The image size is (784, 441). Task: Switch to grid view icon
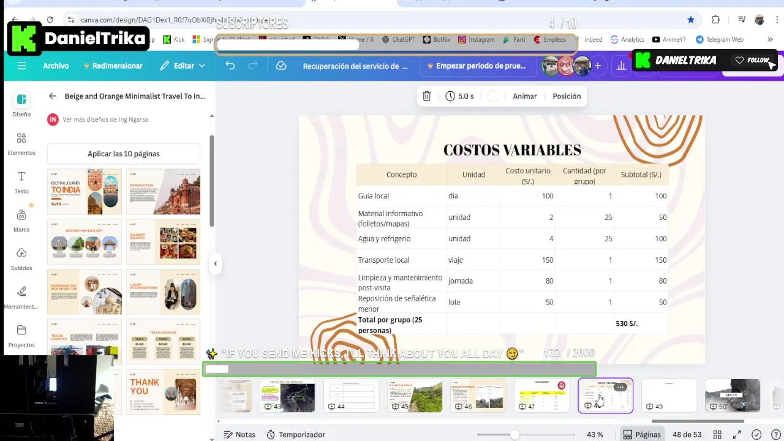coord(717,434)
